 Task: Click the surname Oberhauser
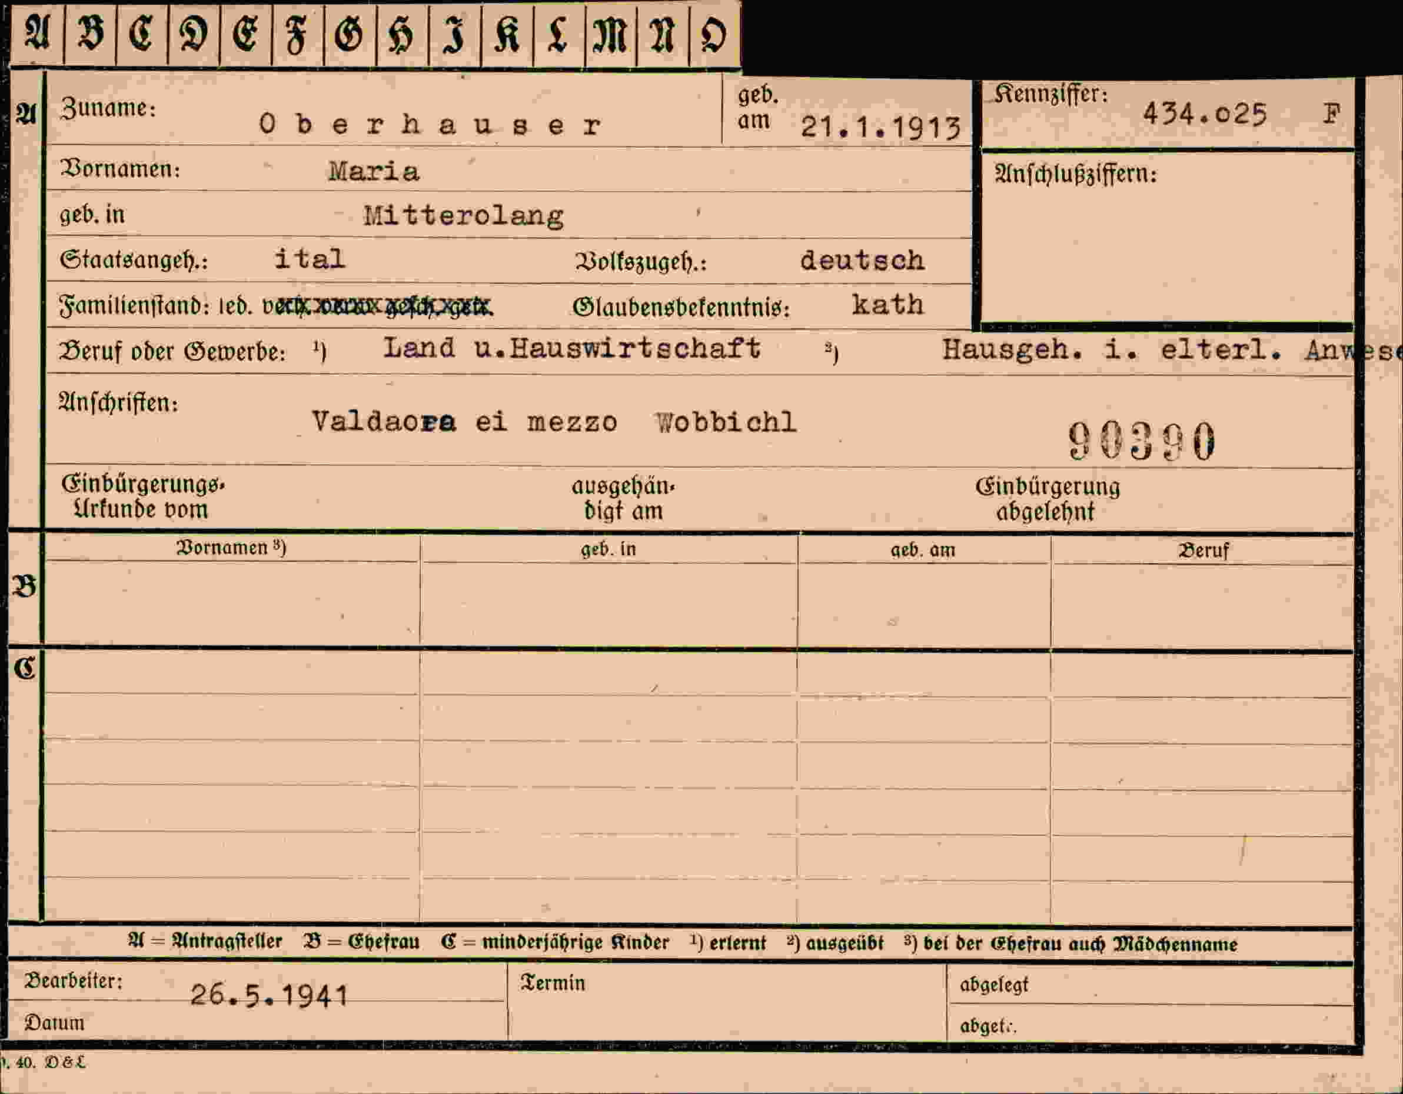click(x=430, y=125)
